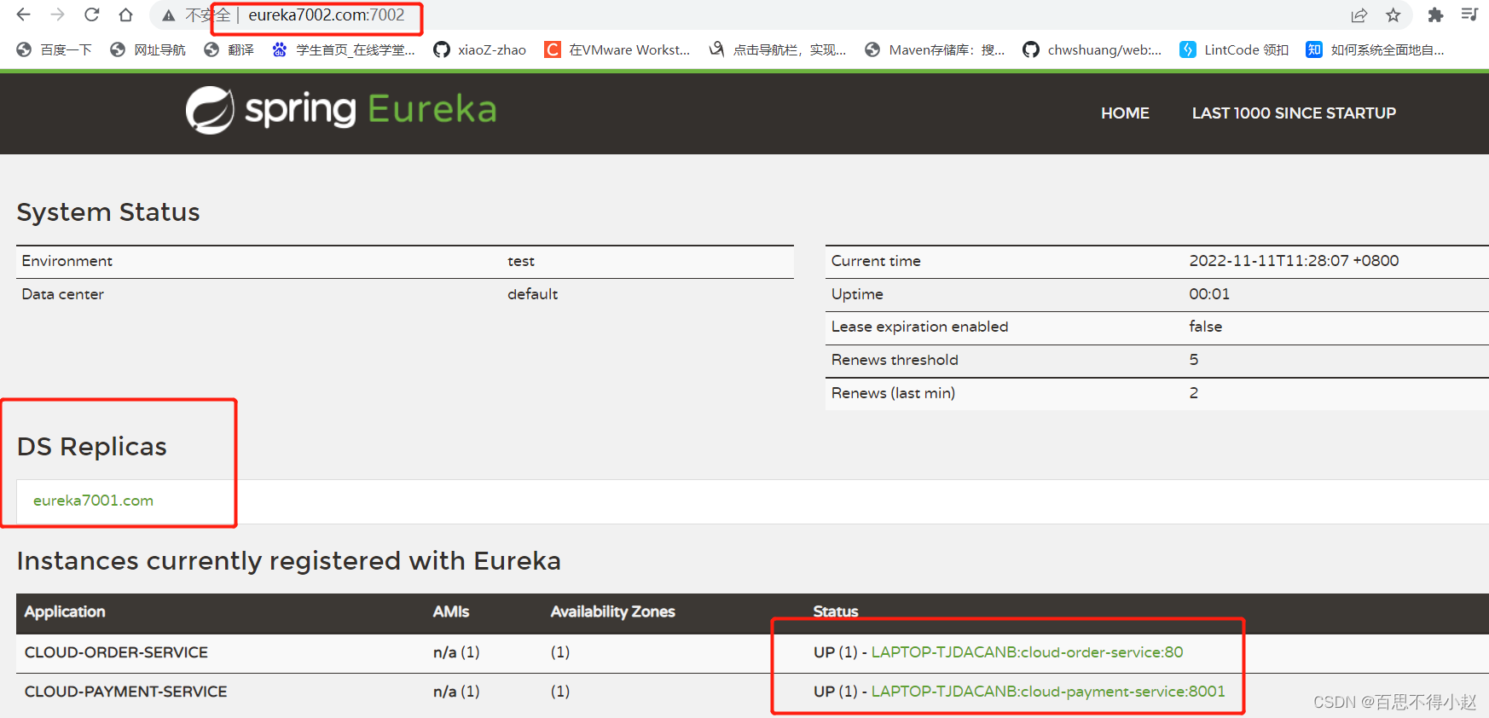Open the 百度一下 bookmark
1489x718 pixels.
coord(54,49)
